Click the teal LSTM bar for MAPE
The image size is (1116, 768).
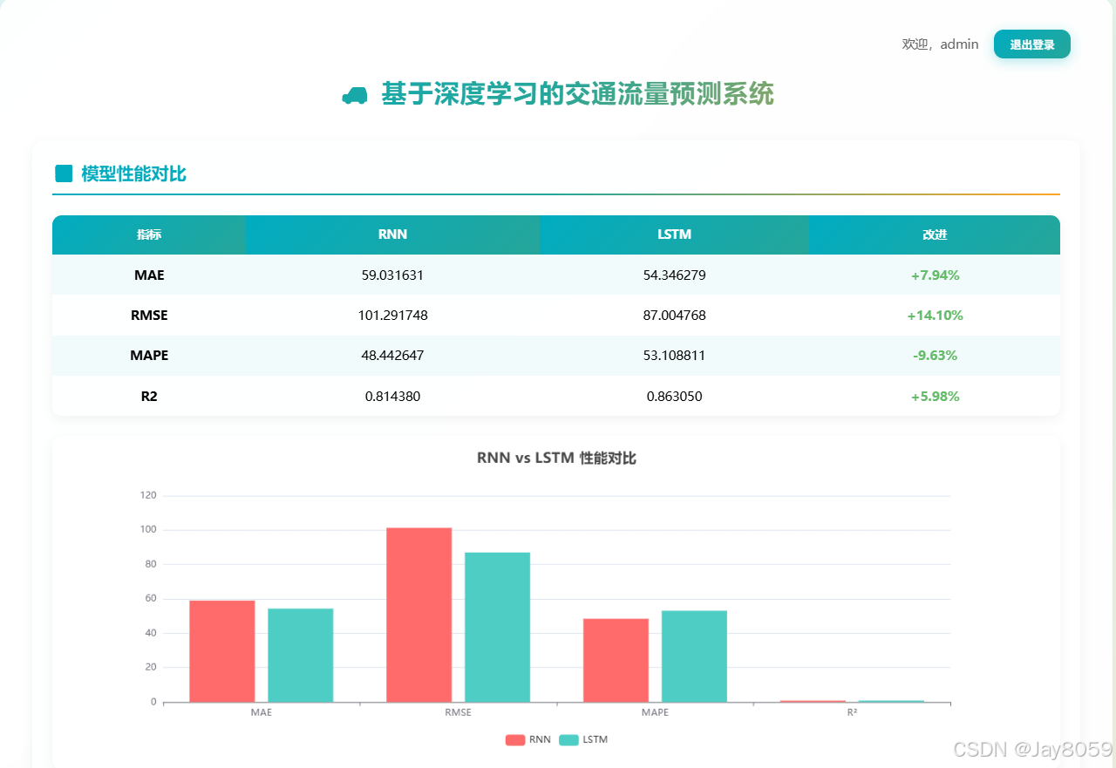coord(694,656)
